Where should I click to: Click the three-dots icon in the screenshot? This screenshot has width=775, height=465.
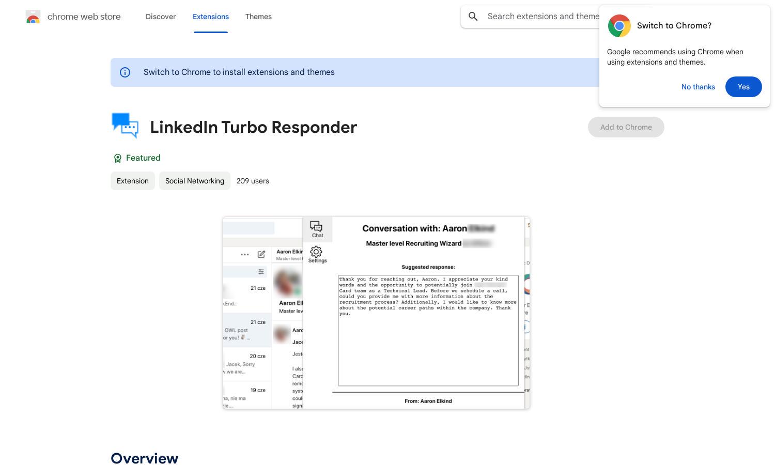tap(245, 254)
